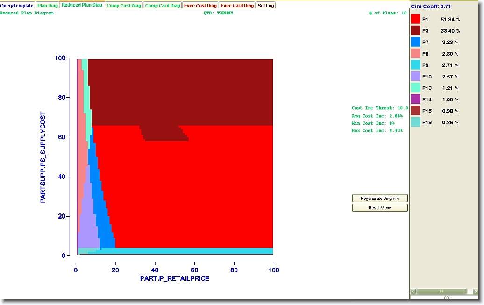The image size is (484, 305).
Task: Click the '# of Plans: 10' text
Action: pyautogui.click(x=388, y=13)
